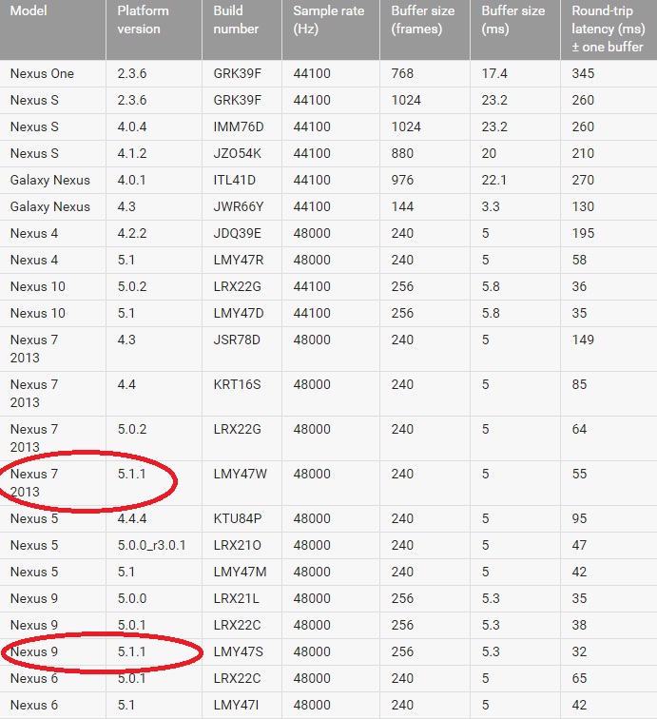Click platform version 4.0.1
This screenshot has height=719, width=657.
coord(131,180)
